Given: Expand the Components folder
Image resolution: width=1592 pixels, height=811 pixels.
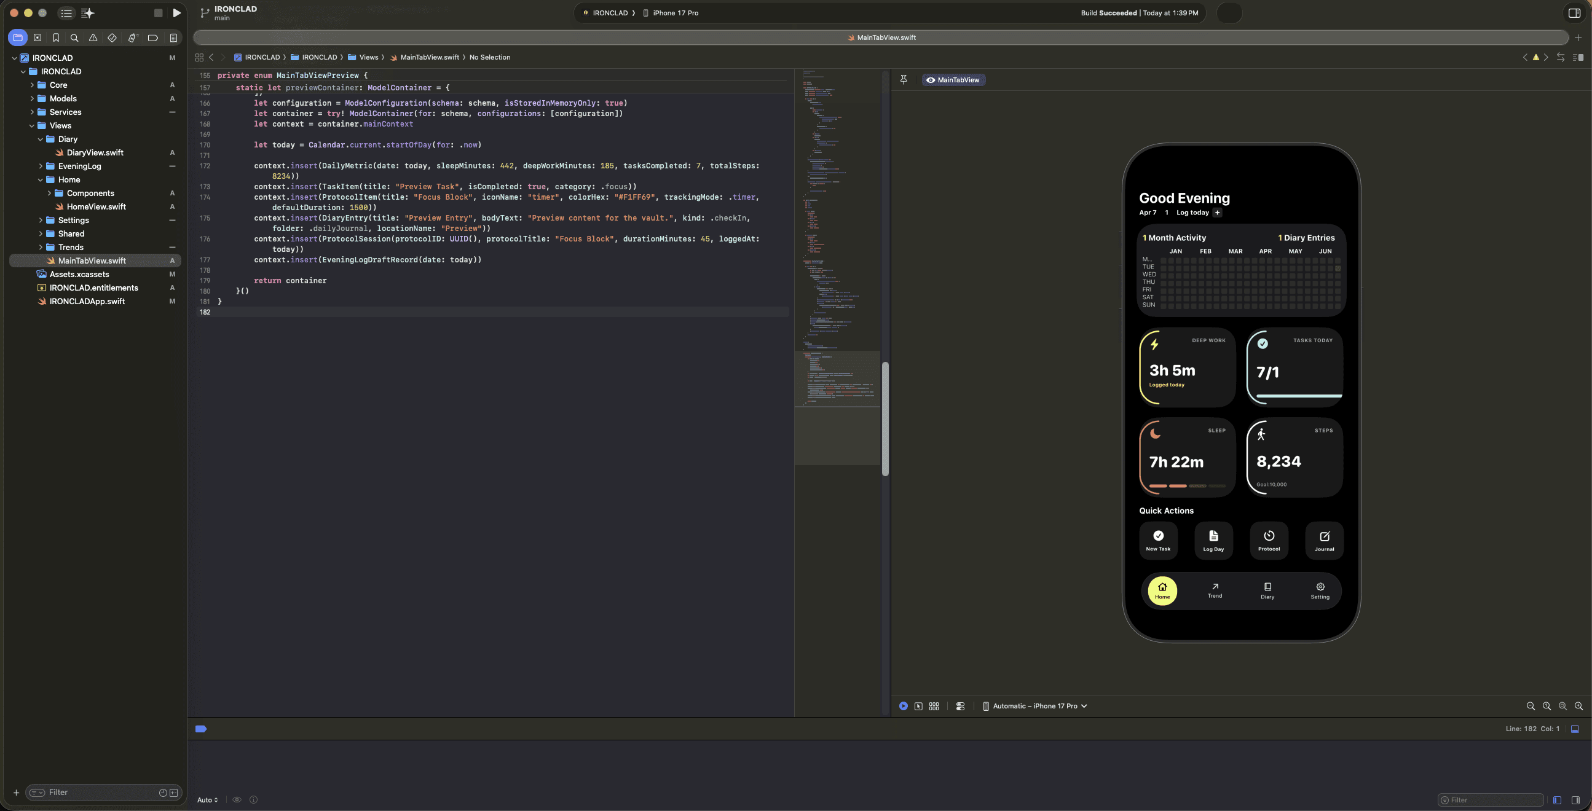Looking at the screenshot, I should click(49, 194).
